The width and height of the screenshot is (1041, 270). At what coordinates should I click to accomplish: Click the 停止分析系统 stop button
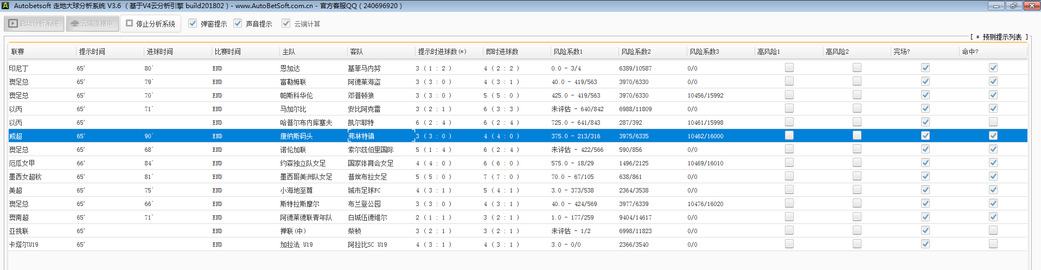point(151,24)
